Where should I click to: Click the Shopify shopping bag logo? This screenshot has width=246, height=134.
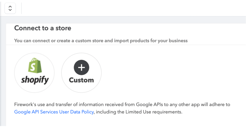(x=35, y=65)
